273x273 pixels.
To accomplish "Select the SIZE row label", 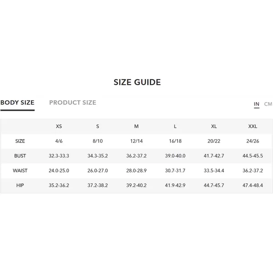I will pyautogui.click(x=20, y=141).
